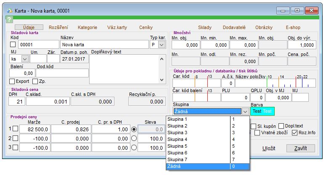Collapse the Skupina dropdown via its arrow
Viewport: 326px width, 175px height.
pos(245,111)
